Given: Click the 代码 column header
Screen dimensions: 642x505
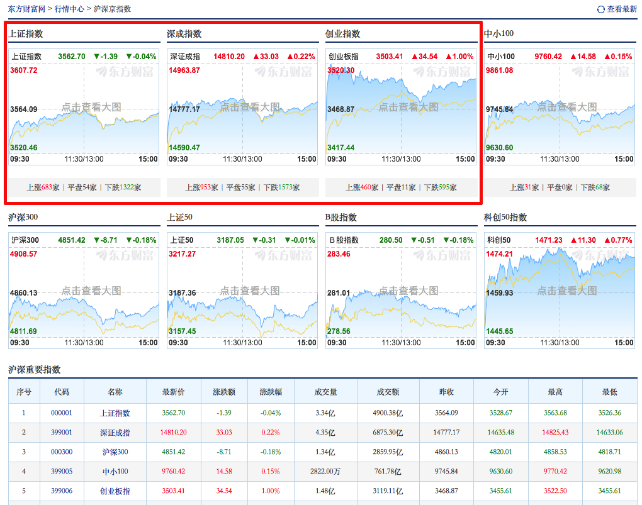Looking at the screenshot, I should point(62,392).
